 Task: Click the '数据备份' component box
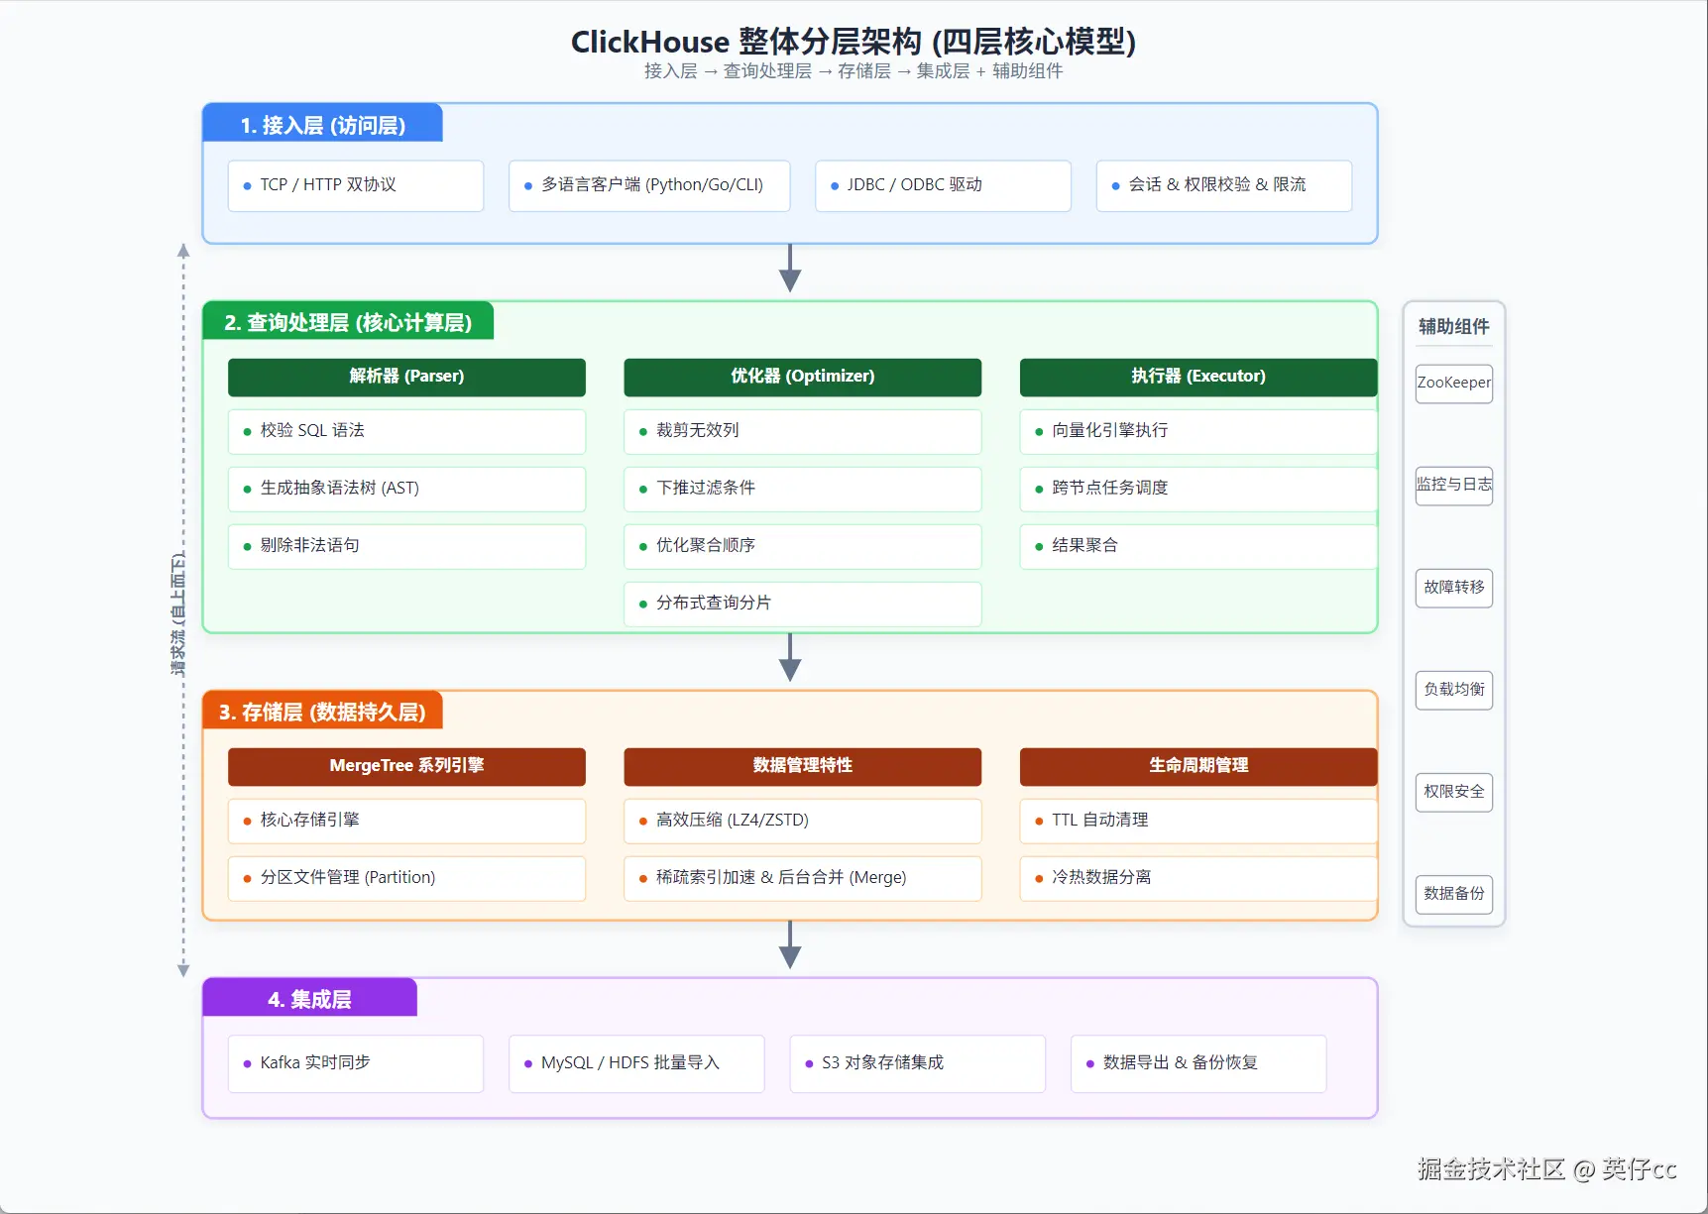coord(1454,894)
